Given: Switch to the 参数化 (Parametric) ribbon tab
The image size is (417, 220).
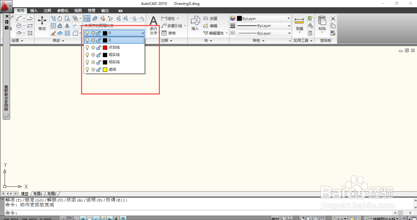Looking at the screenshot, I should click(63, 11).
